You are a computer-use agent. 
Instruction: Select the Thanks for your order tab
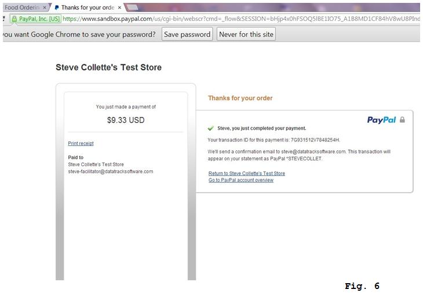point(87,8)
